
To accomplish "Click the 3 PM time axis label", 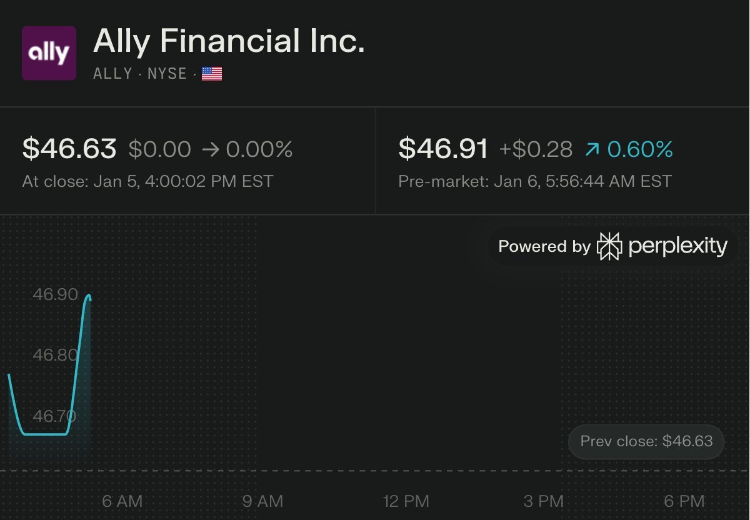I will tap(544, 501).
